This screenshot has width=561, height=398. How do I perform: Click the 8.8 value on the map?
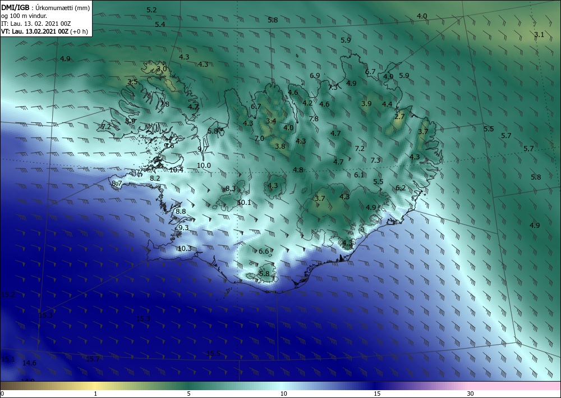(181, 212)
